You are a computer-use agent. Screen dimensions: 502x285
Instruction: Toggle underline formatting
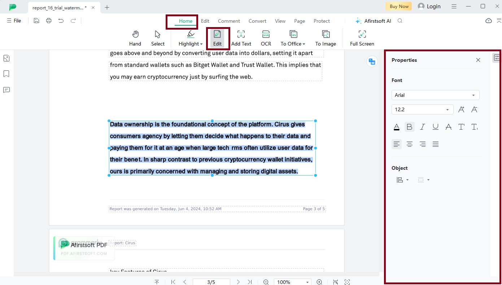click(435, 127)
